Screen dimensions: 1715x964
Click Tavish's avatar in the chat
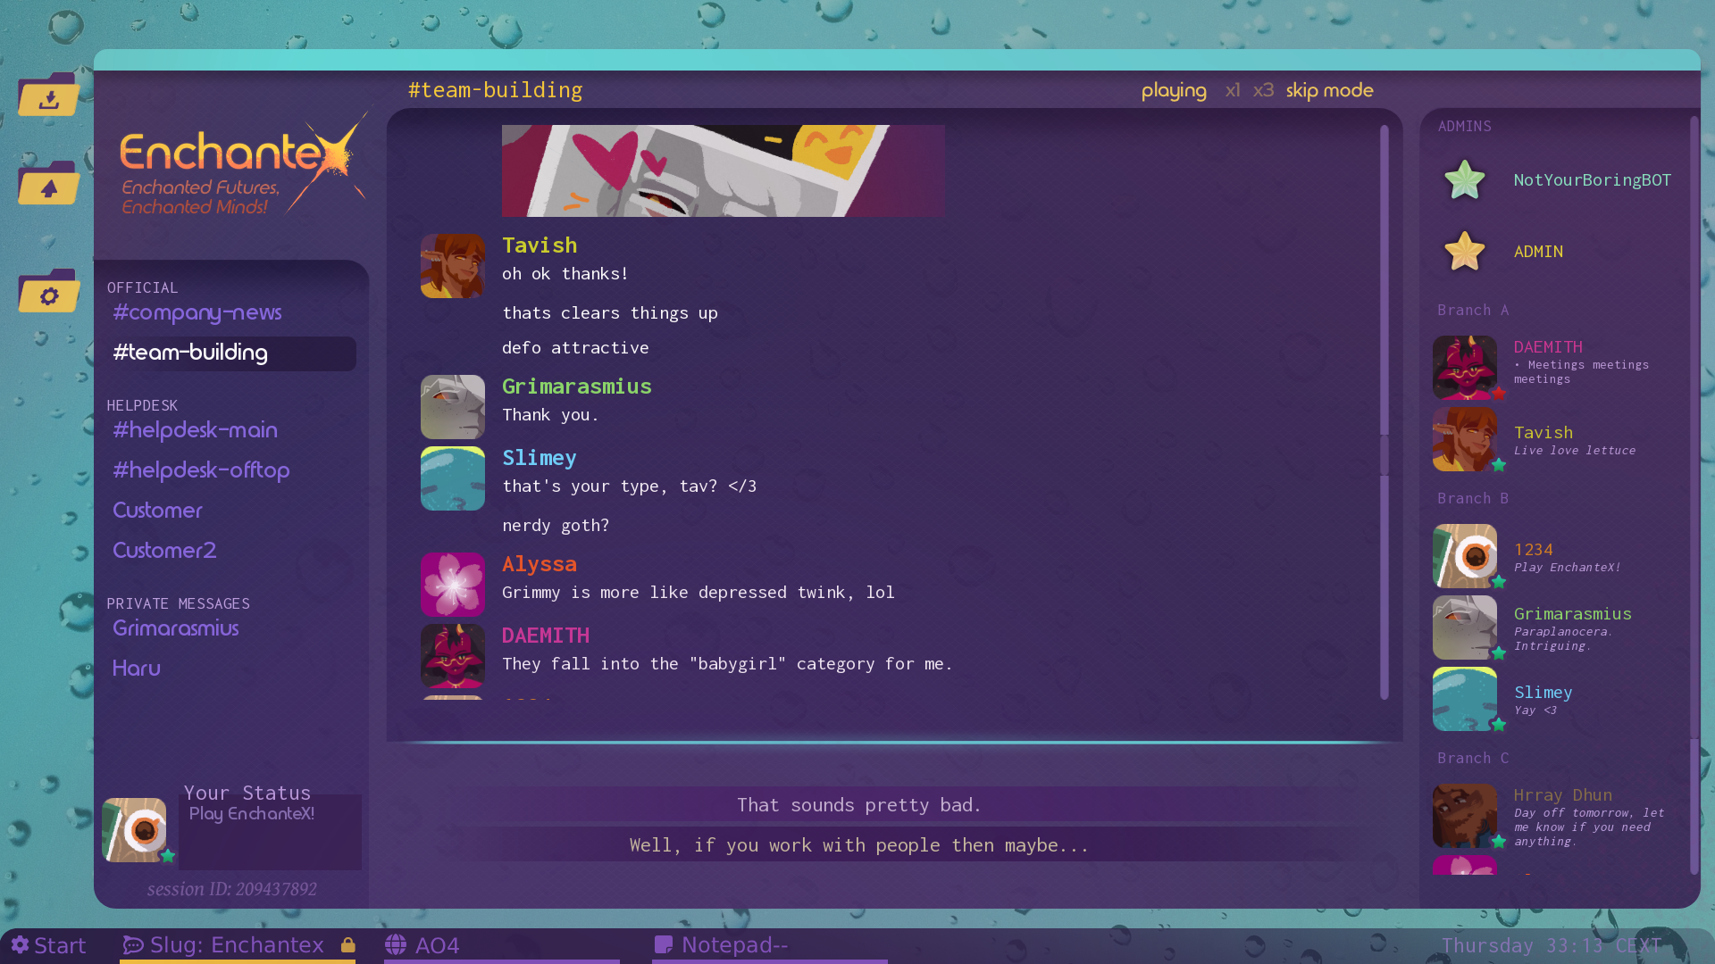coord(453,266)
